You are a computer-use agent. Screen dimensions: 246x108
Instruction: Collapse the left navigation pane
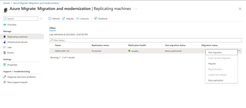(x=41, y=19)
